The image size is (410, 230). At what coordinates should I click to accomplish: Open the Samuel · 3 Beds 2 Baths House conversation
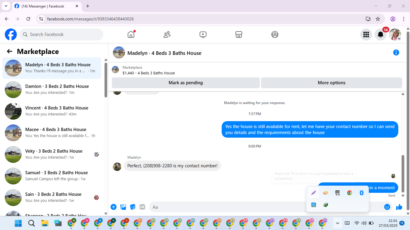point(52,176)
